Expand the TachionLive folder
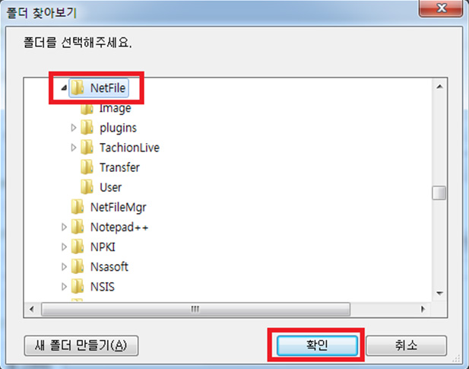 coord(73,148)
